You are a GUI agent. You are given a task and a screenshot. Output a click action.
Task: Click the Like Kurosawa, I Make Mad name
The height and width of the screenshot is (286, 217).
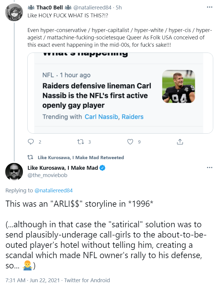point(63,168)
